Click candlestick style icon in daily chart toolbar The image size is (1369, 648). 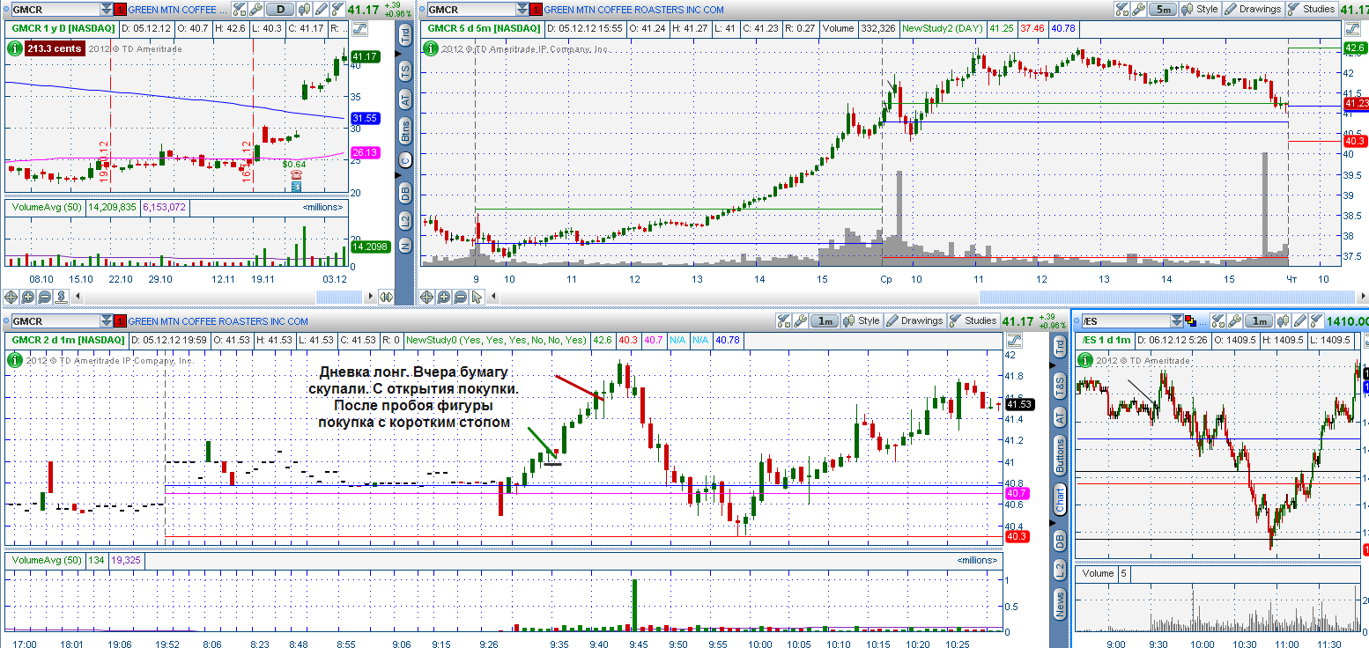tap(304, 10)
